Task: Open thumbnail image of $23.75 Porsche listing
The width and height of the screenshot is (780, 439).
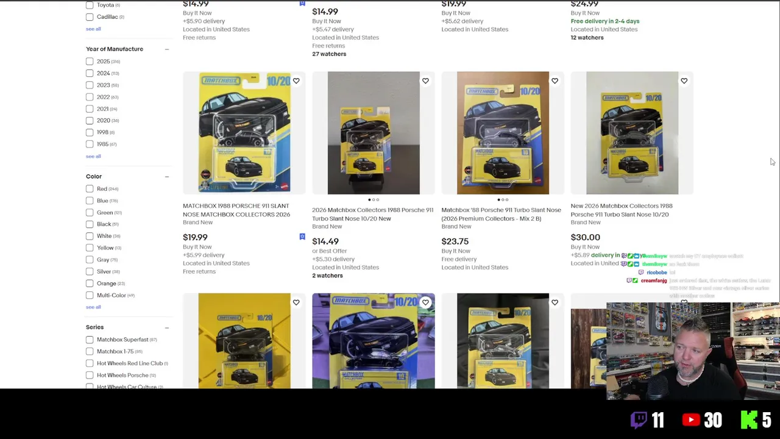Action: 503,133
